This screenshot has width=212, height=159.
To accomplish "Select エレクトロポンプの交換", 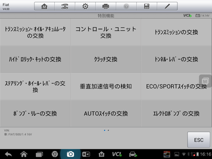I will pos(177,114).
